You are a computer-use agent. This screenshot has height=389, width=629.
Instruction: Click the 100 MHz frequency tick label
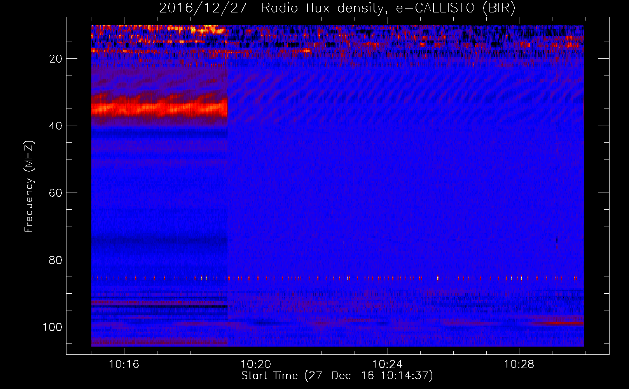point(52,327)
